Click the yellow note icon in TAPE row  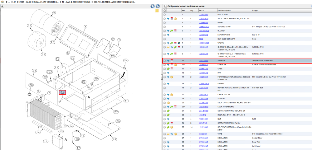168,134
